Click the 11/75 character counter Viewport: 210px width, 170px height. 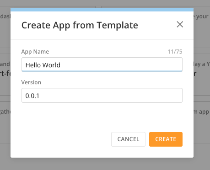click(x=175, y=52)
